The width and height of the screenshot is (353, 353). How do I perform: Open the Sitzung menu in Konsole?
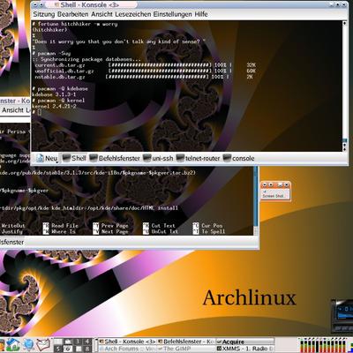(x=44, y=14)
